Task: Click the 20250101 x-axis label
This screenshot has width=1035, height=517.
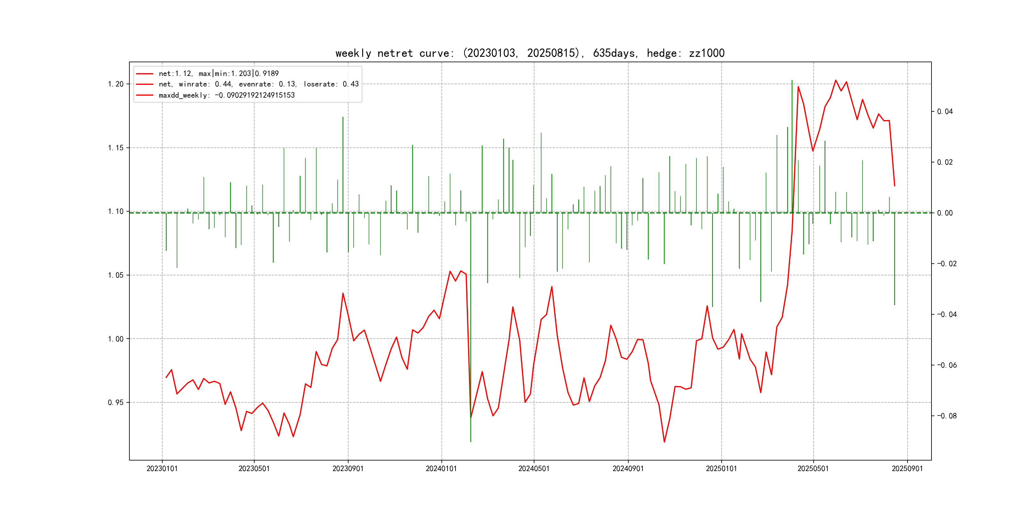Action: (721, 469)
